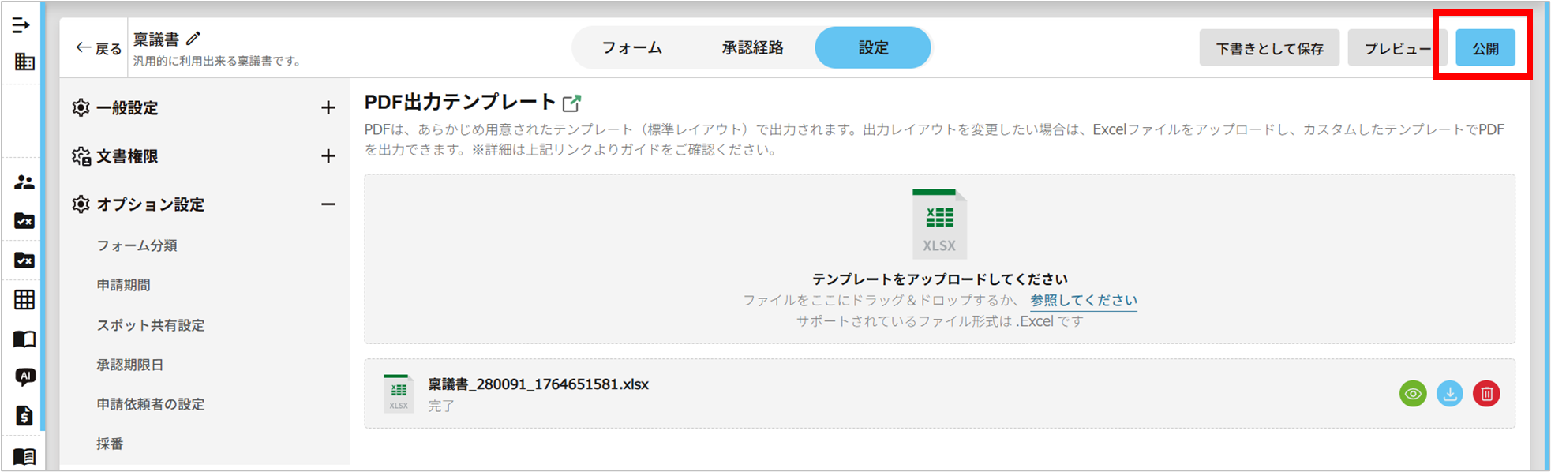Click the AI chat icon in sidebar
1551x472 pixels.
point(24,376)
